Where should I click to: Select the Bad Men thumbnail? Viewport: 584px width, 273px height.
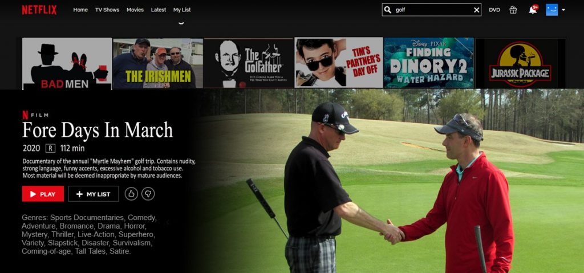pos(67,63)
